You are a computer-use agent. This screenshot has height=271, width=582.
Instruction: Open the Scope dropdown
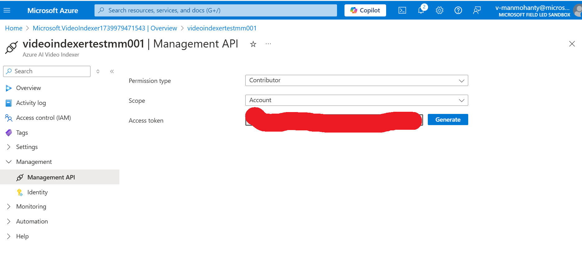coord(357,100)
